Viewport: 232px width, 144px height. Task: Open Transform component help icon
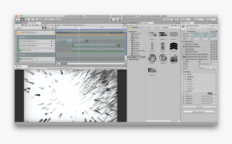pos(211,32)
